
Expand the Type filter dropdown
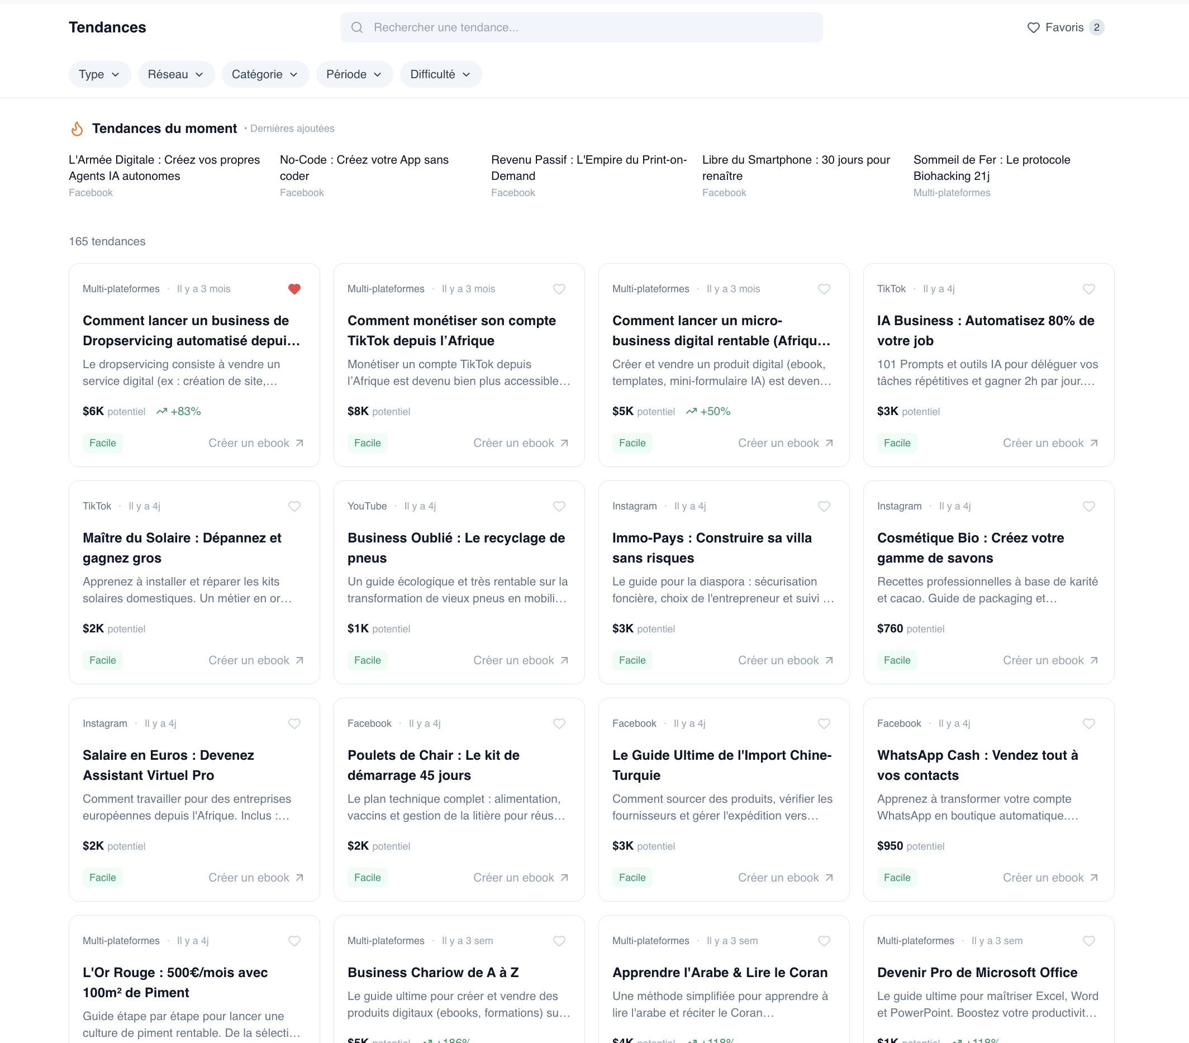tap(99, 74)
